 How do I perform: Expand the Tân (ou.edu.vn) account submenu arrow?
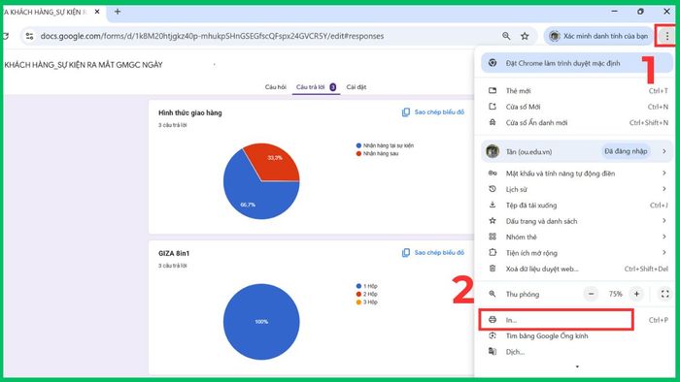pyautogui.click(x=663, y=151)
